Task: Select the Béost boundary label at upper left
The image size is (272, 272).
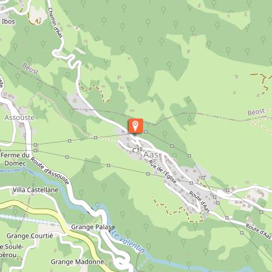Action: point(30,69)
